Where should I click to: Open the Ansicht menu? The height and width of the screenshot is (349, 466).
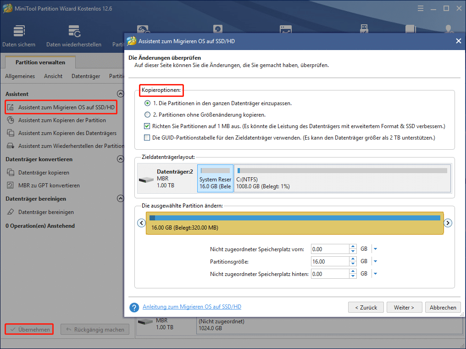(53, 76)
